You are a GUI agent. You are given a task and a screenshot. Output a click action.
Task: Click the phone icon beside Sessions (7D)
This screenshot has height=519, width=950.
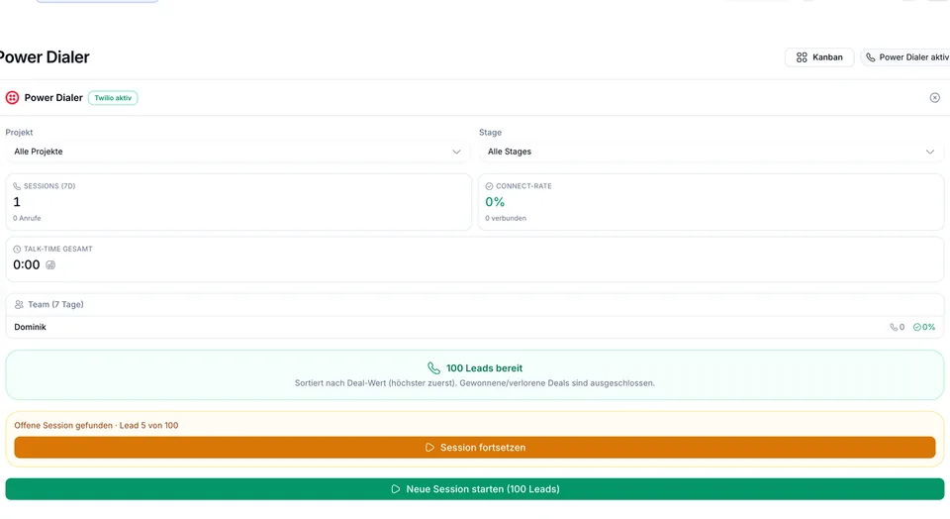click(17, 186)
